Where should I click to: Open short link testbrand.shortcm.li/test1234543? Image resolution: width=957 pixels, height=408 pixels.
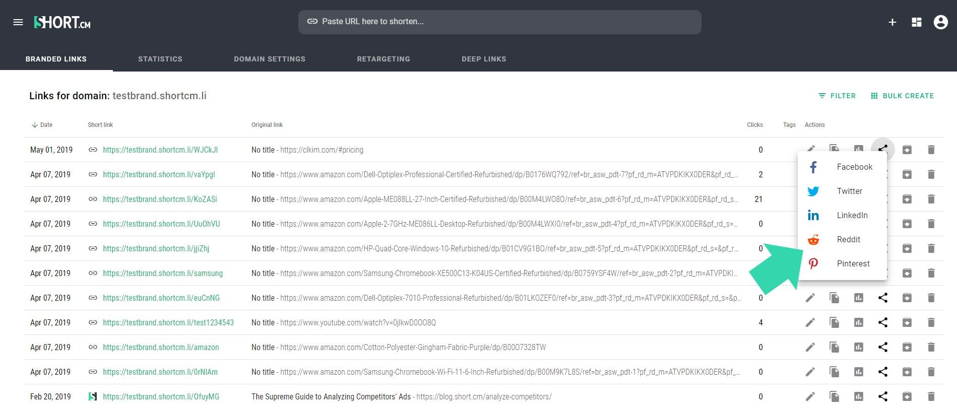[168, 322]
